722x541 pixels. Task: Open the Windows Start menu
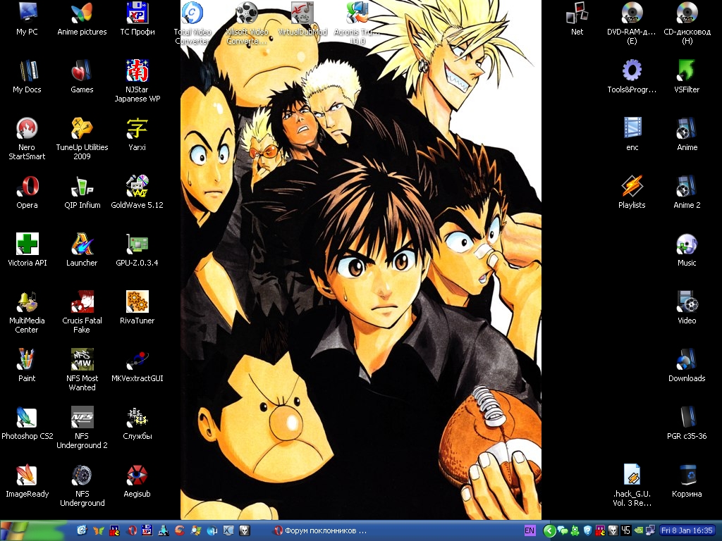coord(32,531)
